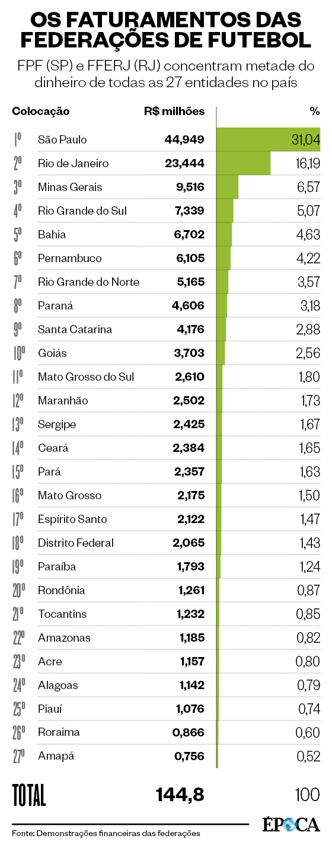Select the Bahia state name
The width and height of the screenshot is (332, 848).
click(x=52, y=234)
